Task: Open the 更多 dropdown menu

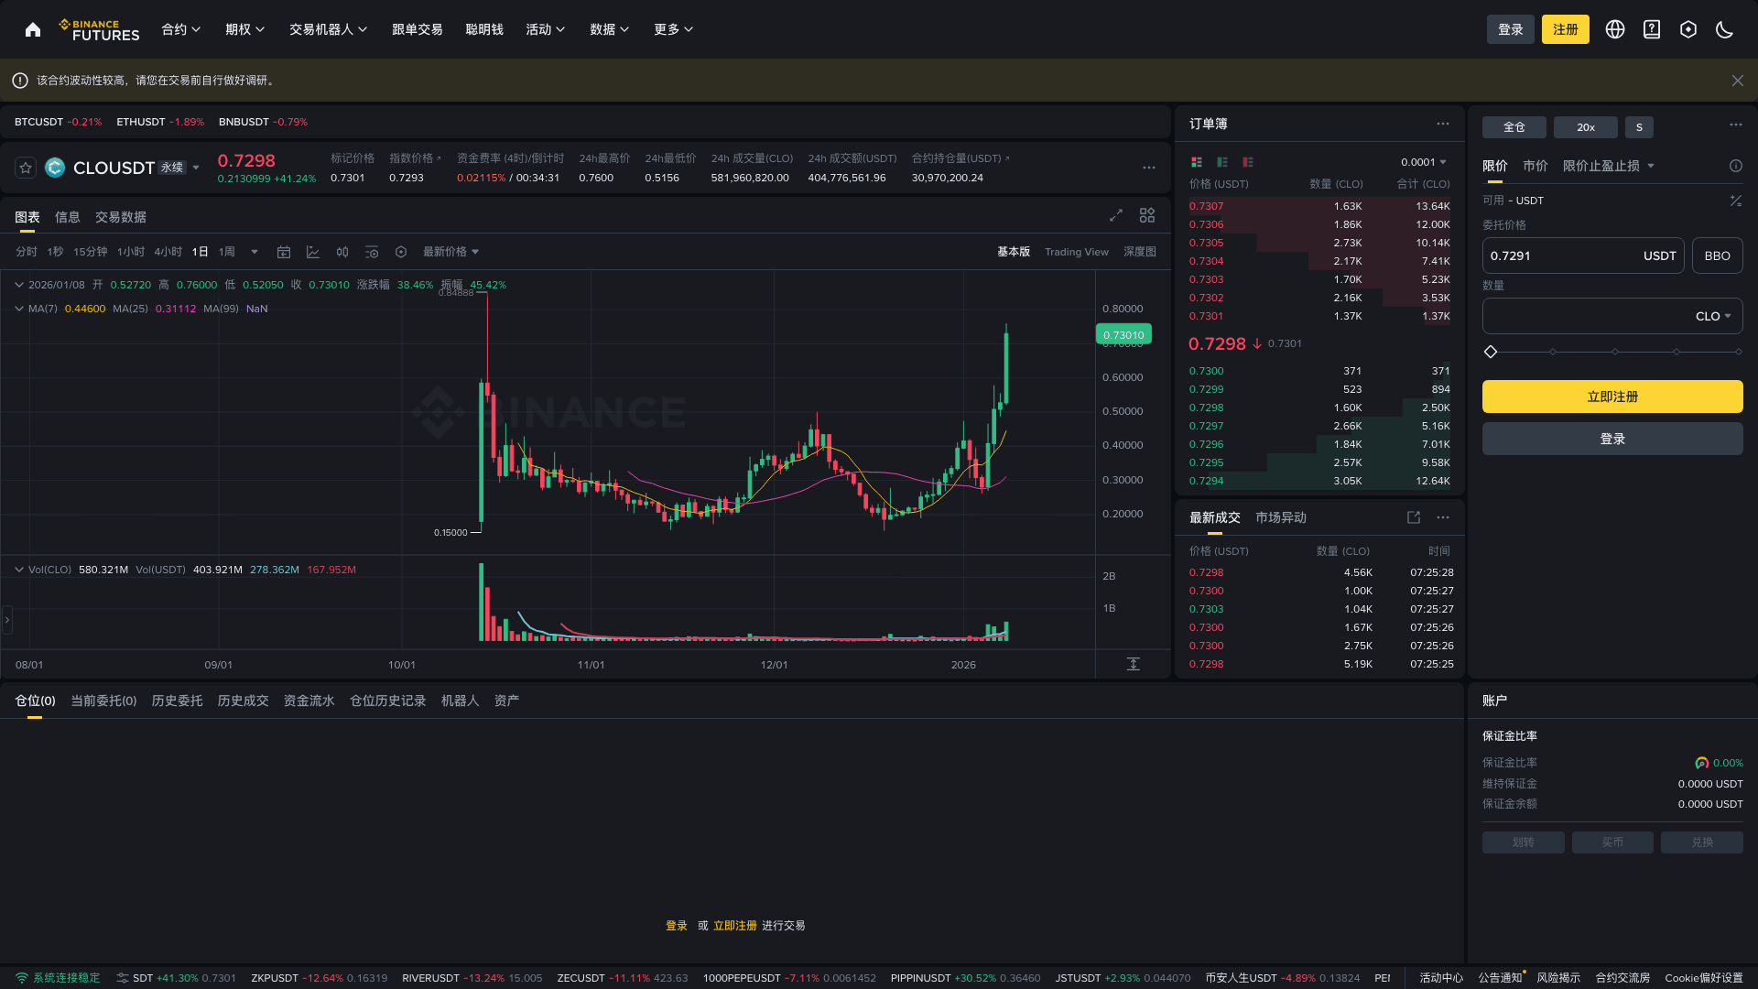Action: pyautogui.click(x=674, y=29)
